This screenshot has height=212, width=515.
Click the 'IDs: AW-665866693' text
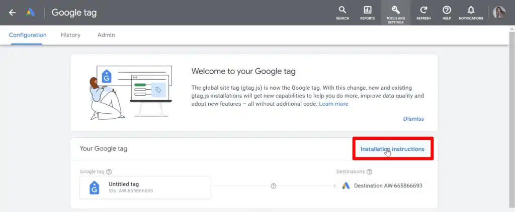point(131,191)
